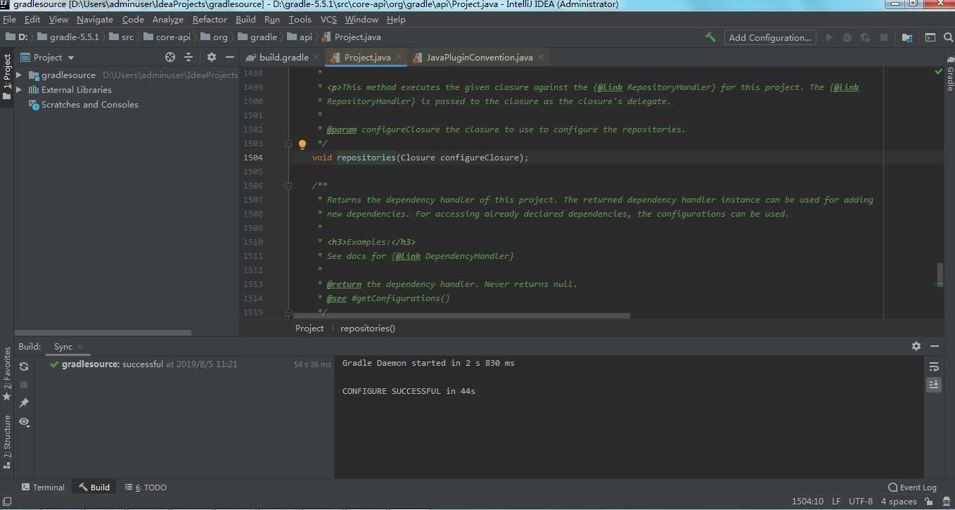Open the 4 spaces indent selector
Viewport: 955px width, 510px height.
(899, 502)
